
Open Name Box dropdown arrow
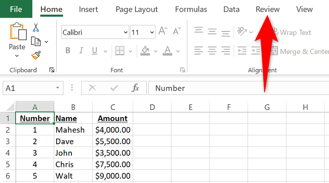[58, 88]
